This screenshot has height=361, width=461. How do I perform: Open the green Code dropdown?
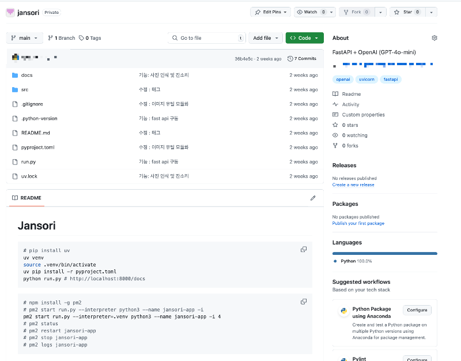coord(305,38)
